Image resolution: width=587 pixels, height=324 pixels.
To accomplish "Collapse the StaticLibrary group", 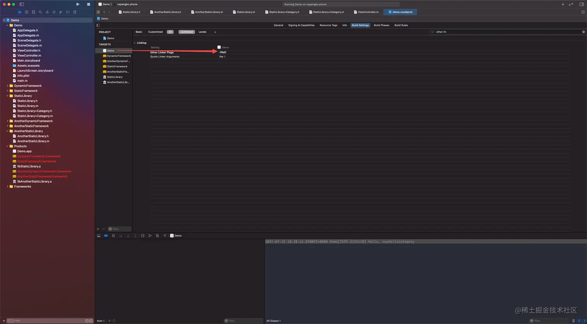I will (7, 96).
